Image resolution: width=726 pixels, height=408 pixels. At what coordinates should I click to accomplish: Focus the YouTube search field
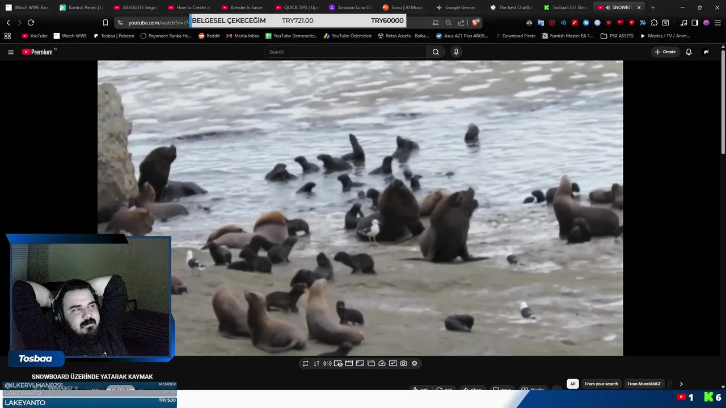pos(345,52)
